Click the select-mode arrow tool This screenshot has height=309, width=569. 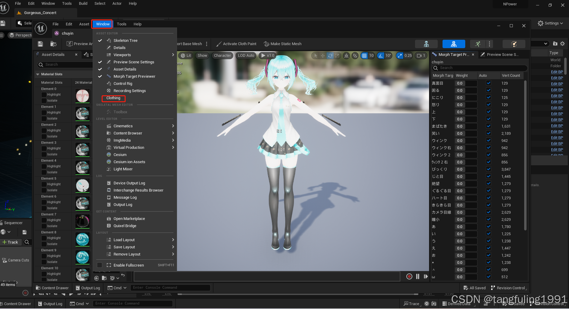(316, 56)
